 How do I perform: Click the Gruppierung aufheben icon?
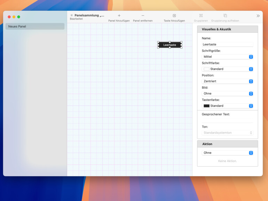point(225,16)
